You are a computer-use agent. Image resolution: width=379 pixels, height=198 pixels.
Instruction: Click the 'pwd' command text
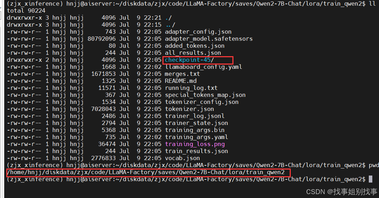pos(374,165)
